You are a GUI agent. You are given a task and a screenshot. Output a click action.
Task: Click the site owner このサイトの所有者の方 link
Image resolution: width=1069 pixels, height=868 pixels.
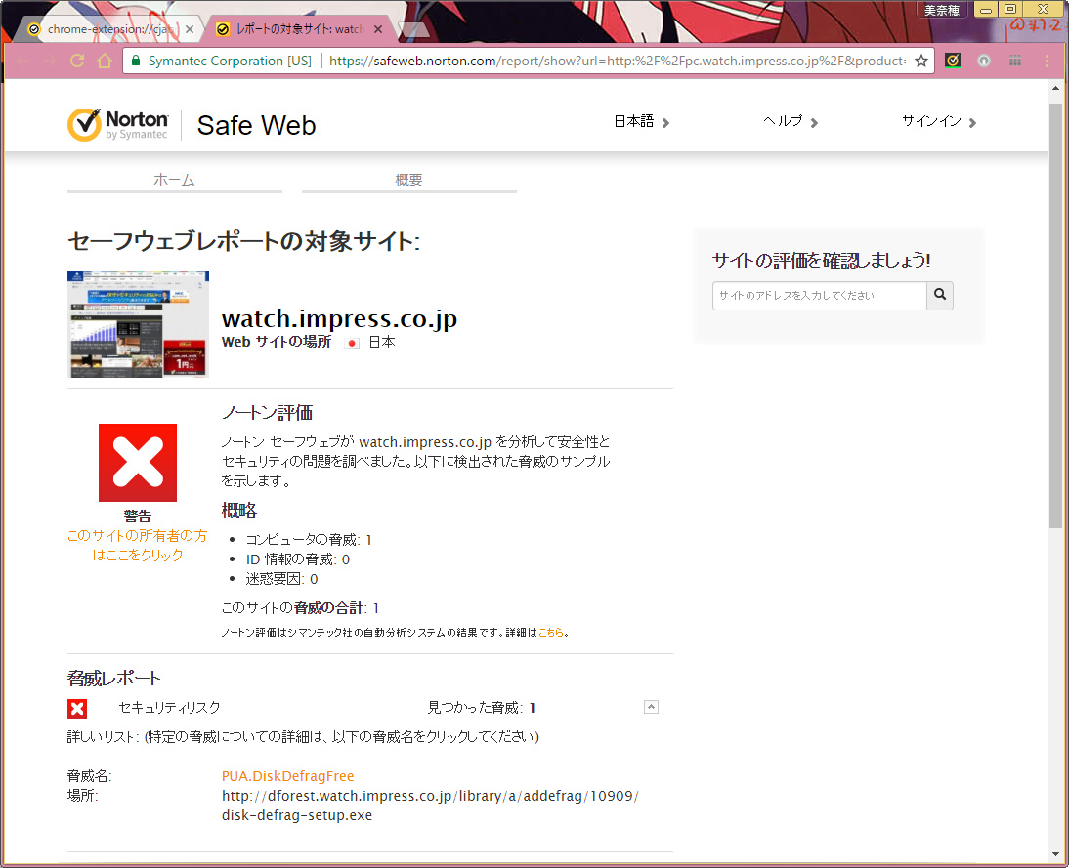(x=138, y=545)
